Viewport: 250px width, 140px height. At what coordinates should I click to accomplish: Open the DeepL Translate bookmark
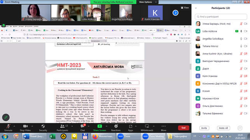point(18,38)
